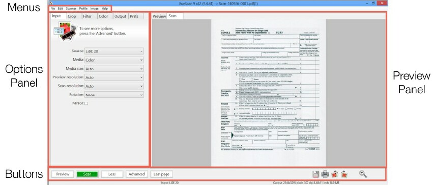Viewport: 435px width, 185px height.
Task: Click the VueScan 9 x32 title bar text
Action: click(x=219, y=3)
